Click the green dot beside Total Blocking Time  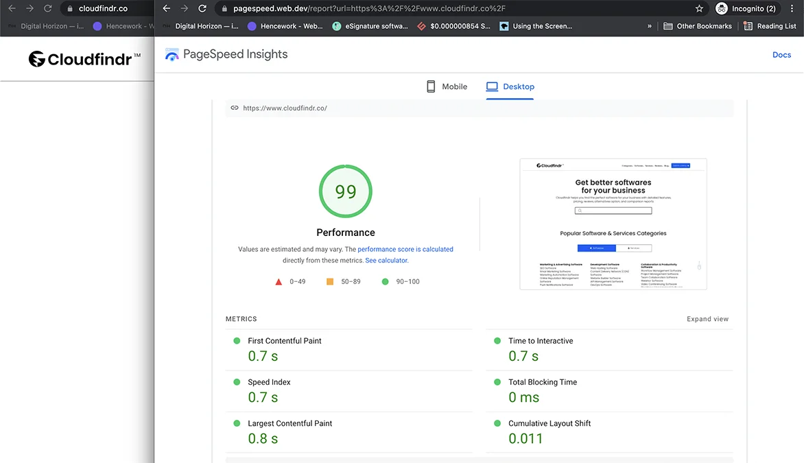497,382
